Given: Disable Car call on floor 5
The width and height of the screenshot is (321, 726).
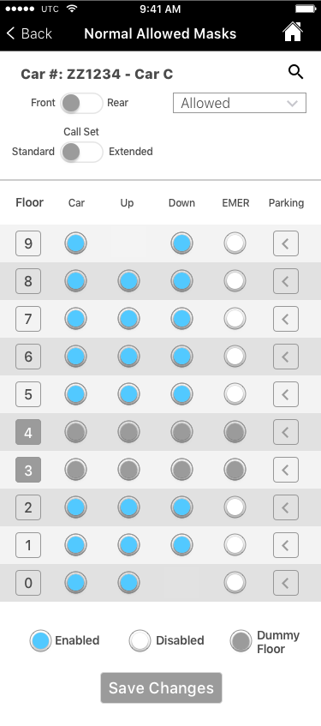Looking at the screenshot, I should click(x=76, y=394).
